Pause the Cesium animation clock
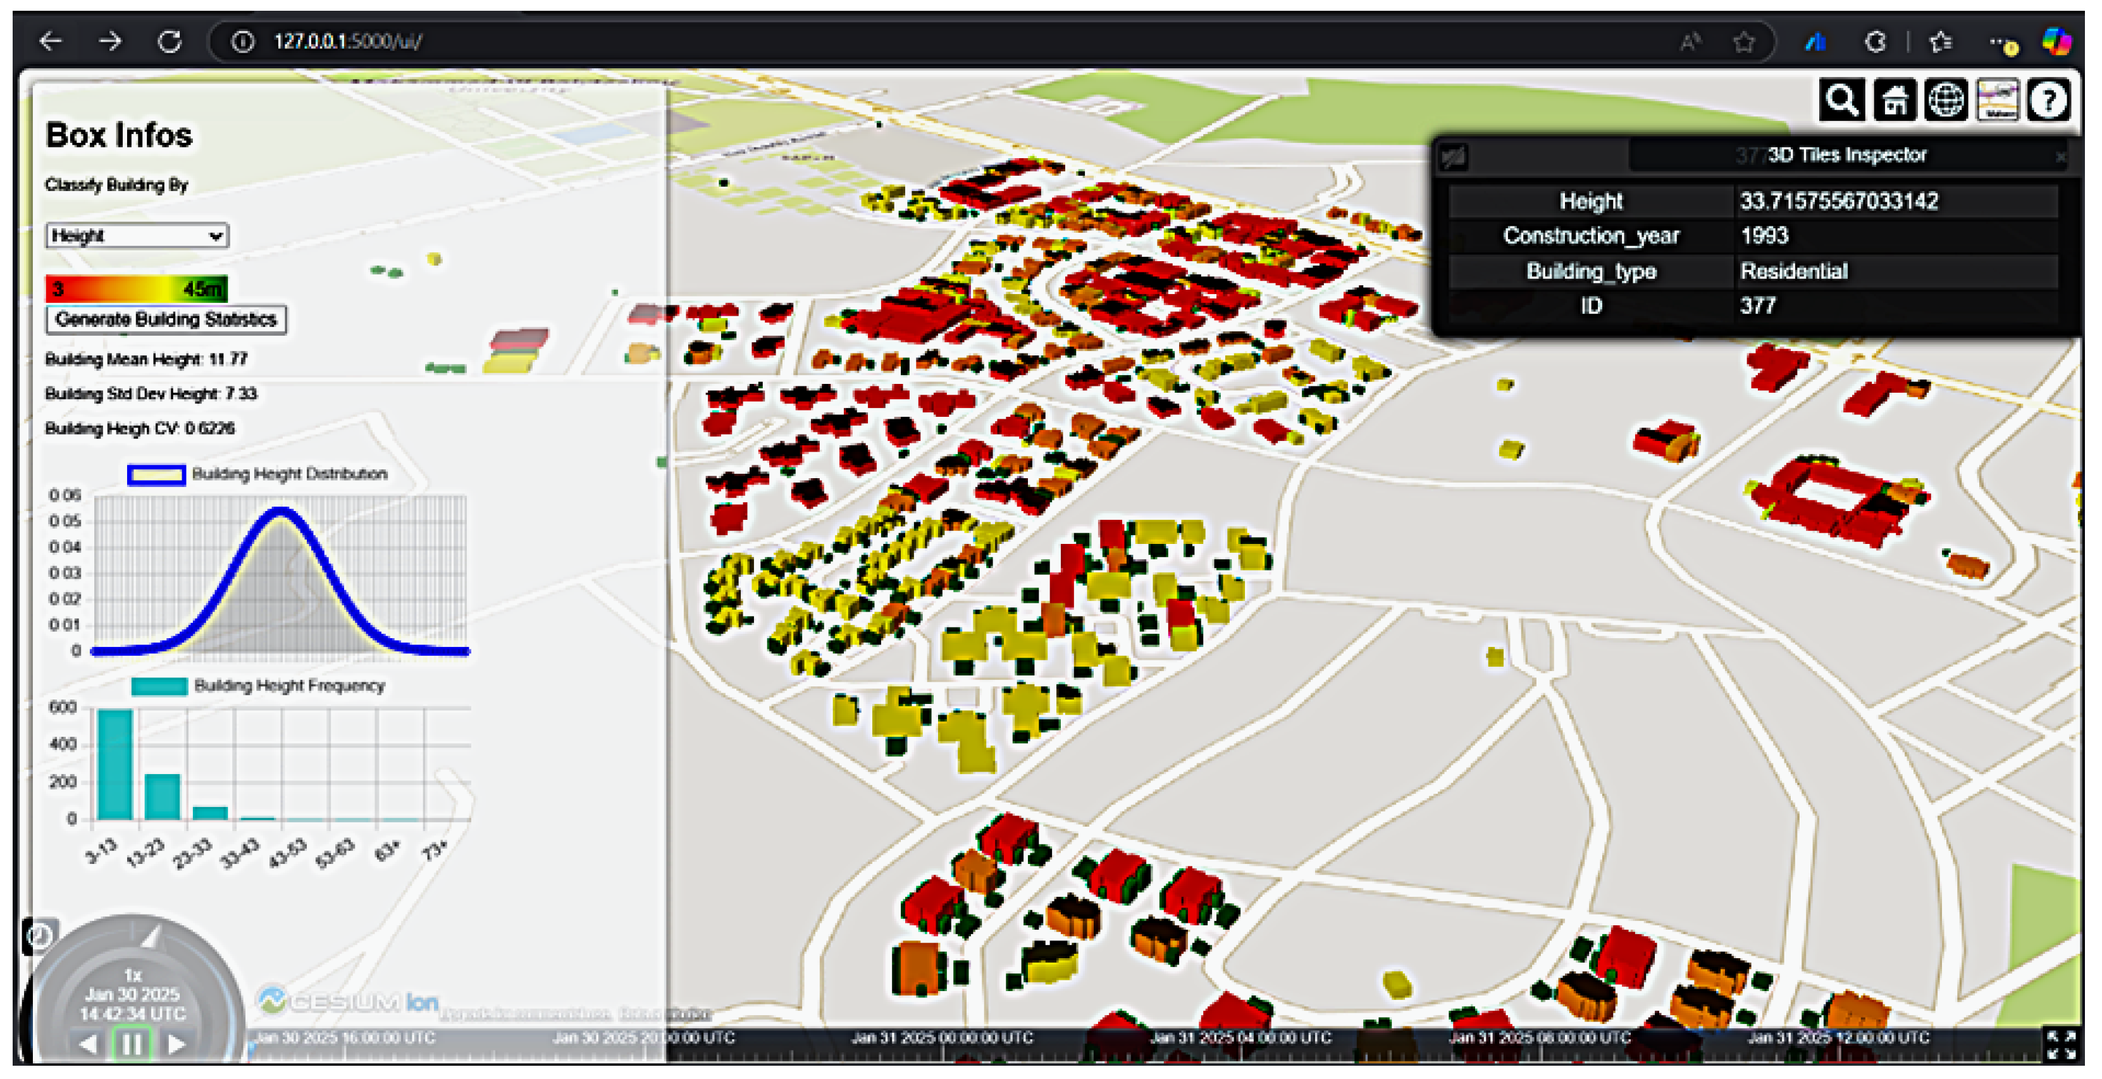2102x1079 pixels. 132,1043
